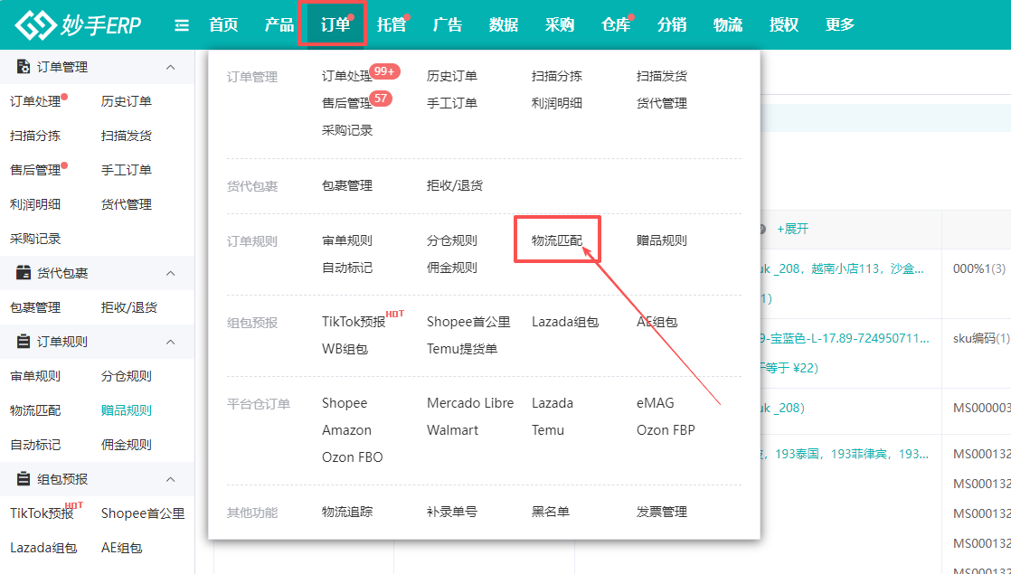Open the 首页 menu item
Image resolution: width=1011 pixels, height=574 pixels.
(x=222, y=24)
